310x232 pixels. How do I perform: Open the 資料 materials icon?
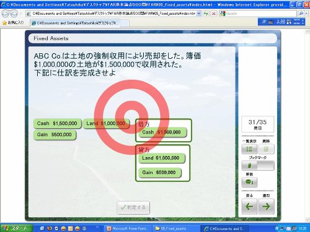coord(266,149)
